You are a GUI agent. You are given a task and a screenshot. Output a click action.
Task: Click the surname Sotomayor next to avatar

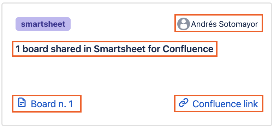point(239,24)
